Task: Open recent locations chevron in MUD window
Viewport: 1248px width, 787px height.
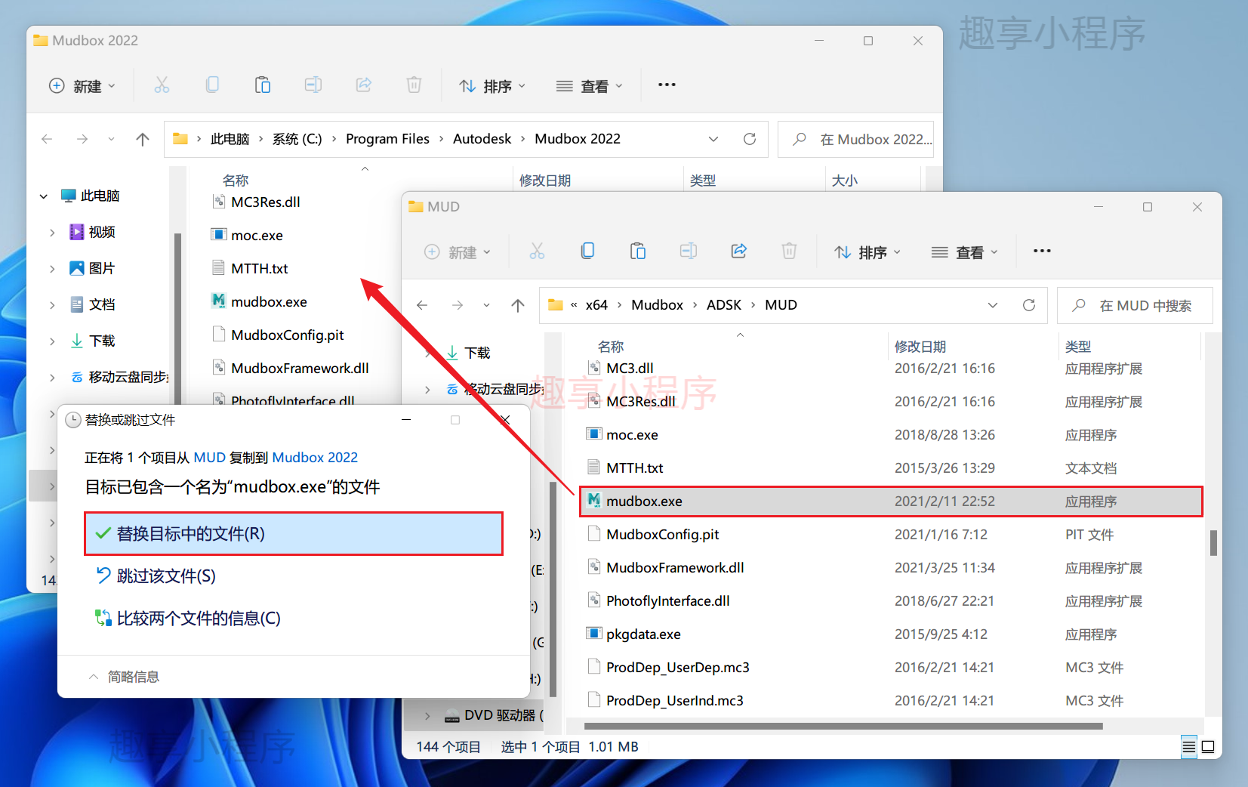Action: [x=486, y=305]
